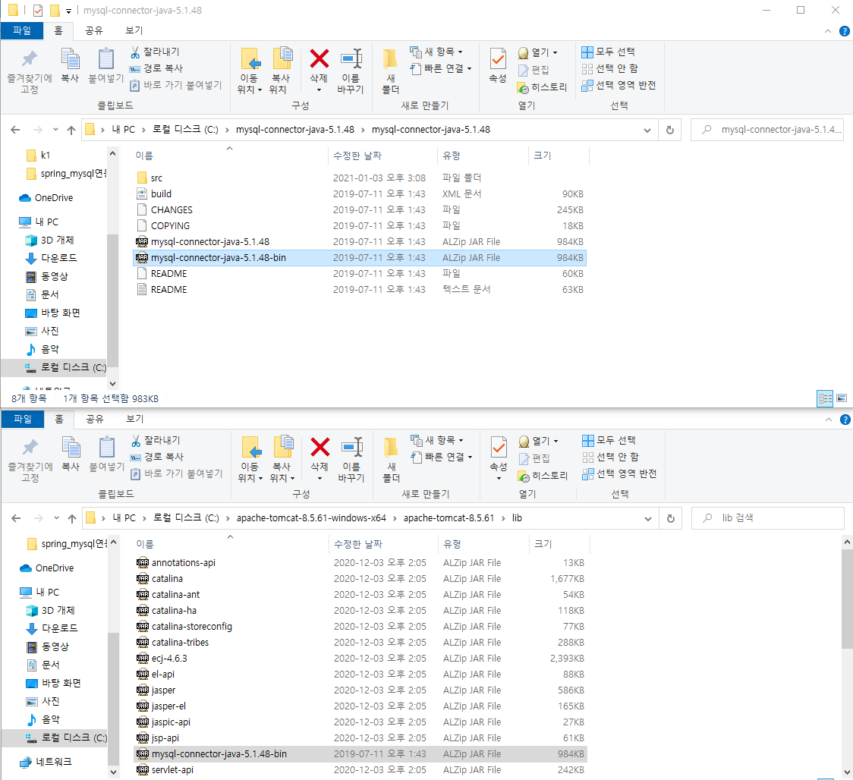Click Paste clipboard icon in top window ribbon
Image resolution: width=853 pixels, height=780 pixels.
pos(106,59)
